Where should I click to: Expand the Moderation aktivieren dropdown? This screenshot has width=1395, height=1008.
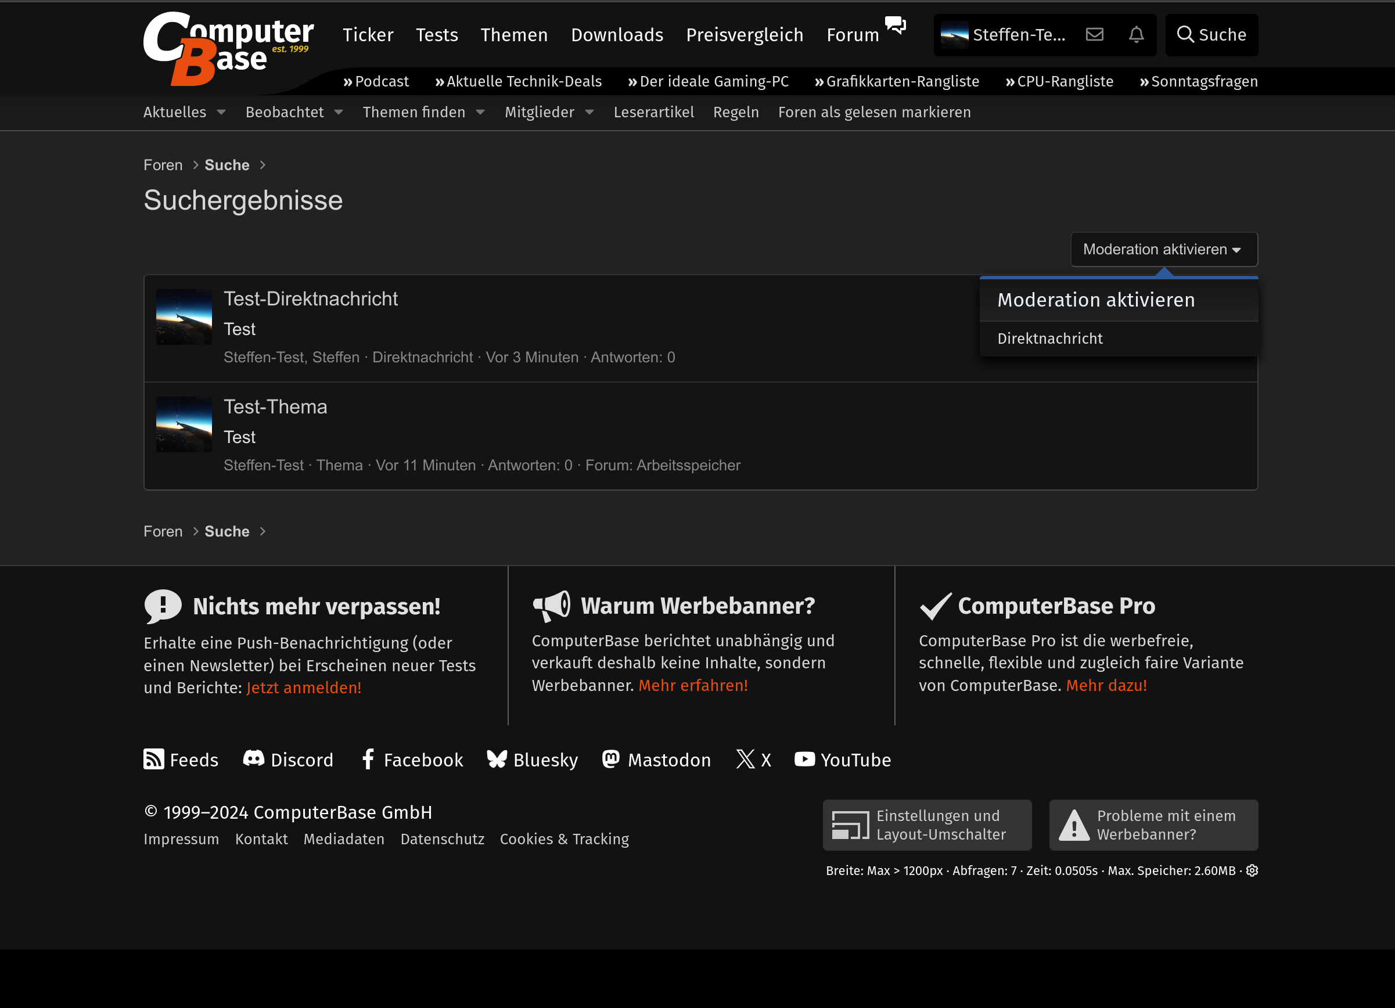point(1163,249)
